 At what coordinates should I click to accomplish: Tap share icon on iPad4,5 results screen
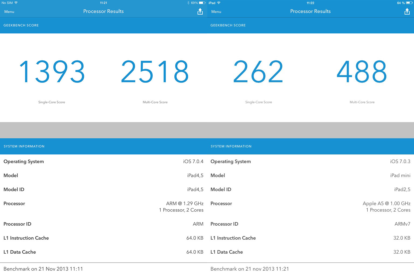tap(200, 11)
